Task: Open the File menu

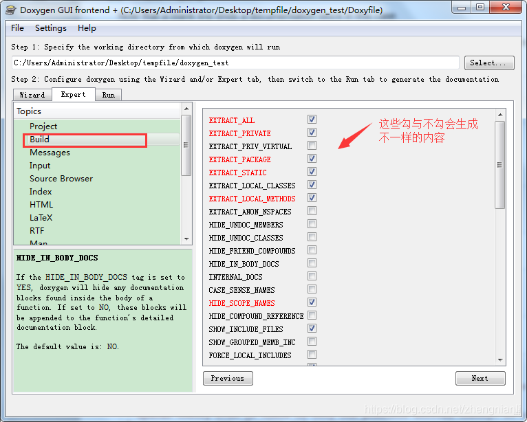Action: click(x=17, y=28)
